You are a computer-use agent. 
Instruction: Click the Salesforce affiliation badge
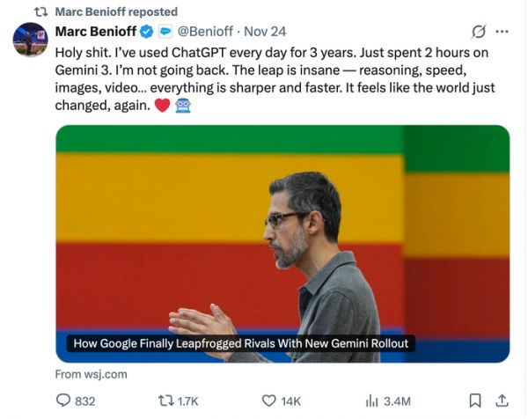pyautogui.click(x=165, y=32)
